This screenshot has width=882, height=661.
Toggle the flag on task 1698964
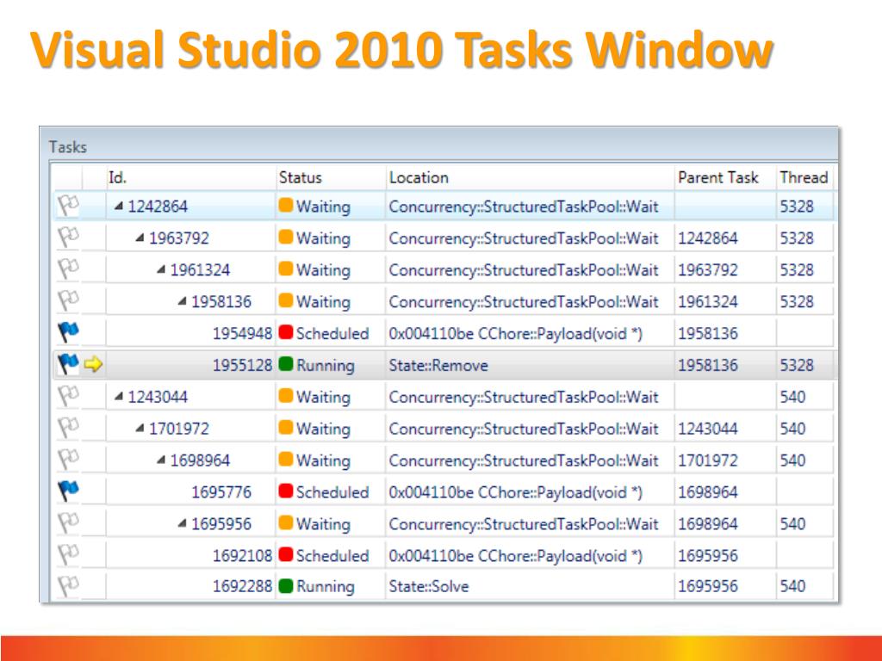click(68, 460)
